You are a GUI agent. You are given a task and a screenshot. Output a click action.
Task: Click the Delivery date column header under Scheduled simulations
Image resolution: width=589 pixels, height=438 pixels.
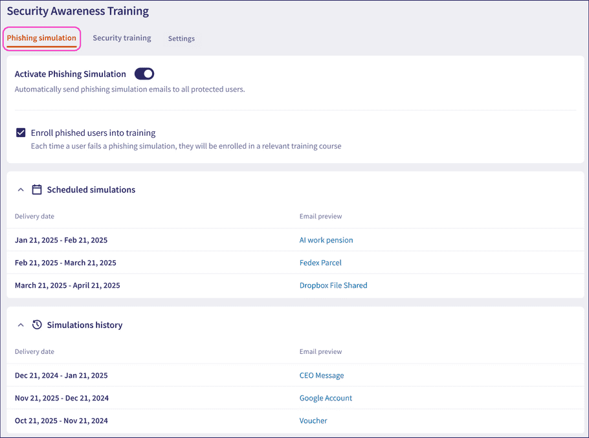34,216
